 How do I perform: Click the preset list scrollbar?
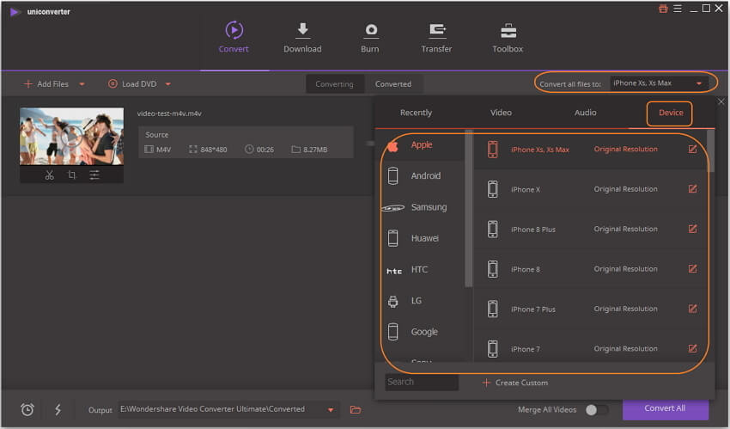pyautogui.click(x=710, y=151)
